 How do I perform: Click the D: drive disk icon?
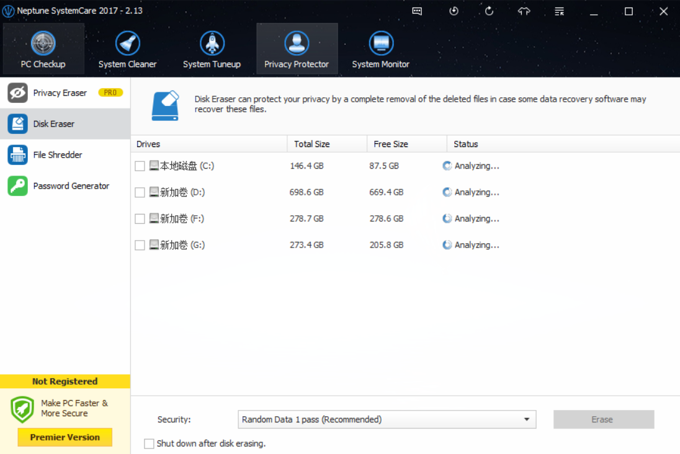coord(154,192)
